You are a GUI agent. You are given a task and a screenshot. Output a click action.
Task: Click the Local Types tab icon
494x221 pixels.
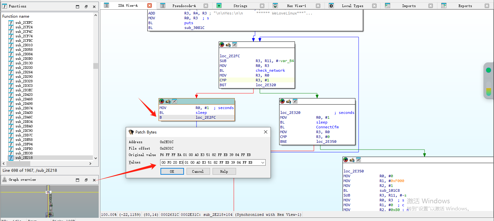coord(331,6)
